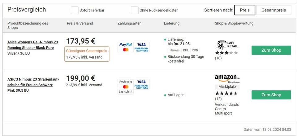Sort offers by Preis

coord(244,10)
